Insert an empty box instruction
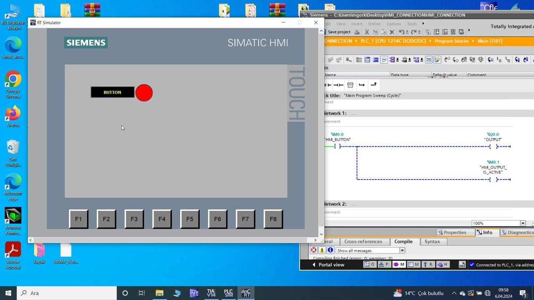This screenshot has width=534, height=300. pos(350,85)
